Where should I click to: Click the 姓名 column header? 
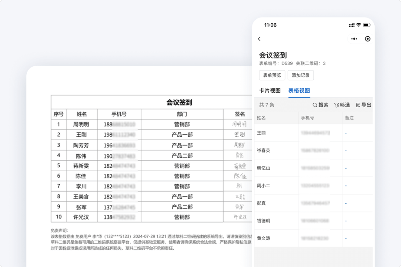[x=261, y=118]
